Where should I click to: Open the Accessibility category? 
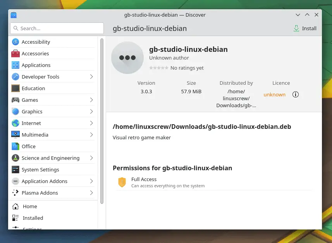pos(53,42)
